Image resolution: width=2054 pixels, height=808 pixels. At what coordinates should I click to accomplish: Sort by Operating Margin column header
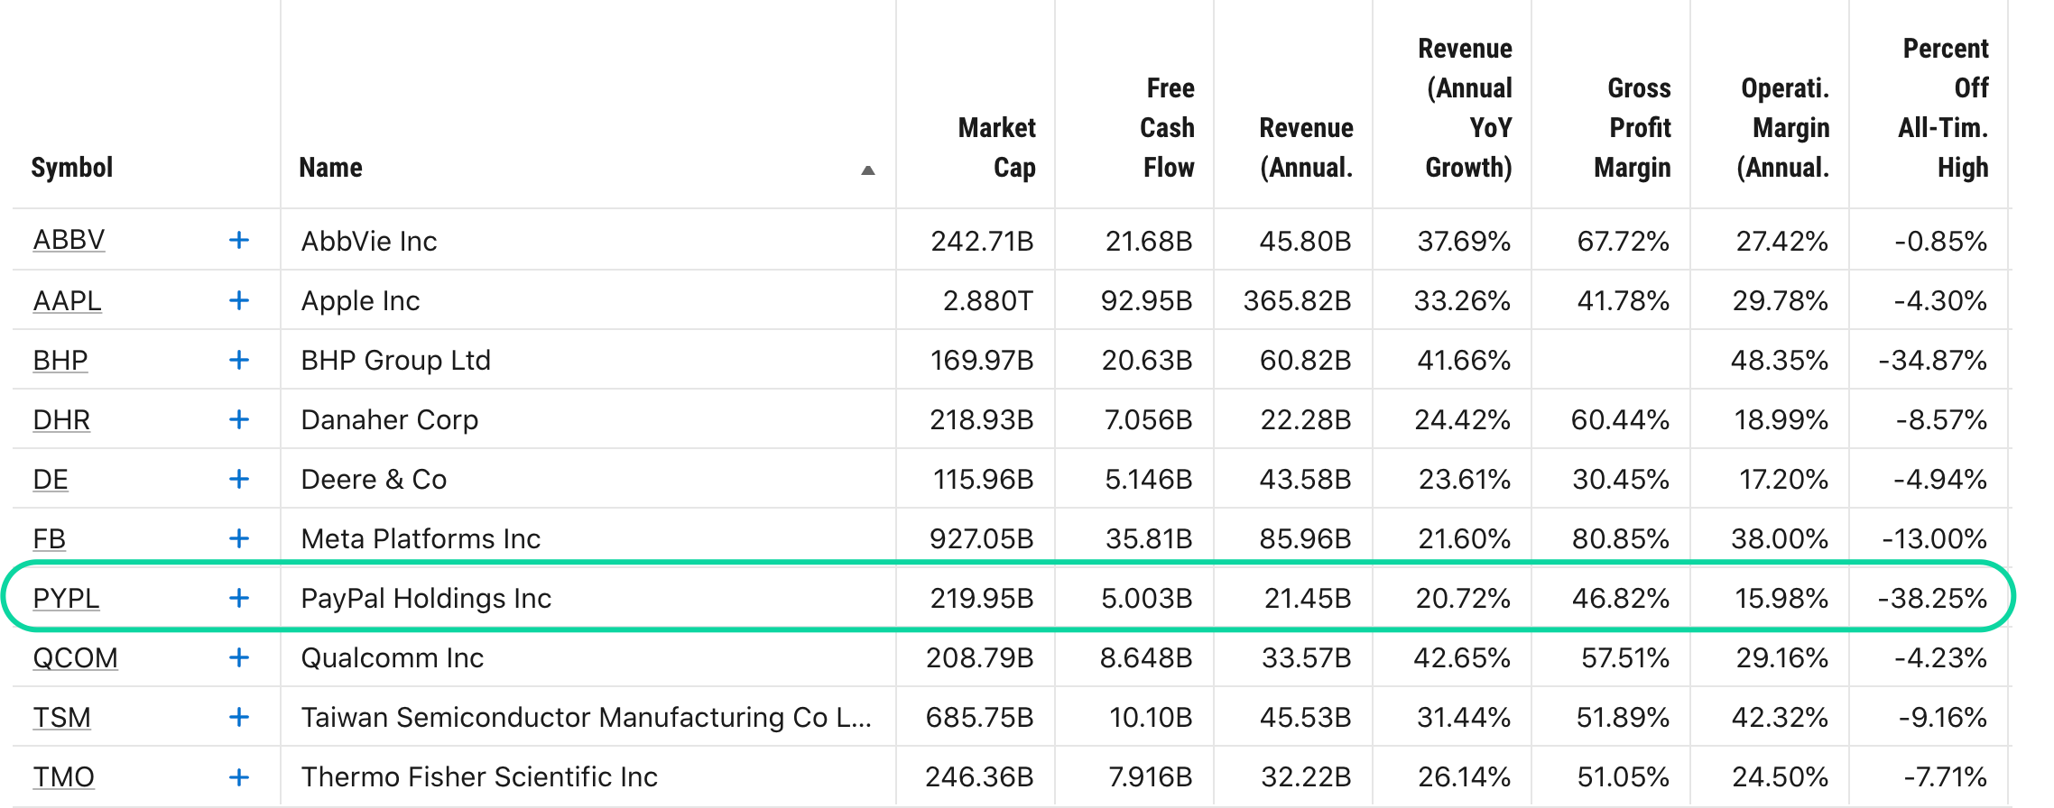(x=1783, y=127)
